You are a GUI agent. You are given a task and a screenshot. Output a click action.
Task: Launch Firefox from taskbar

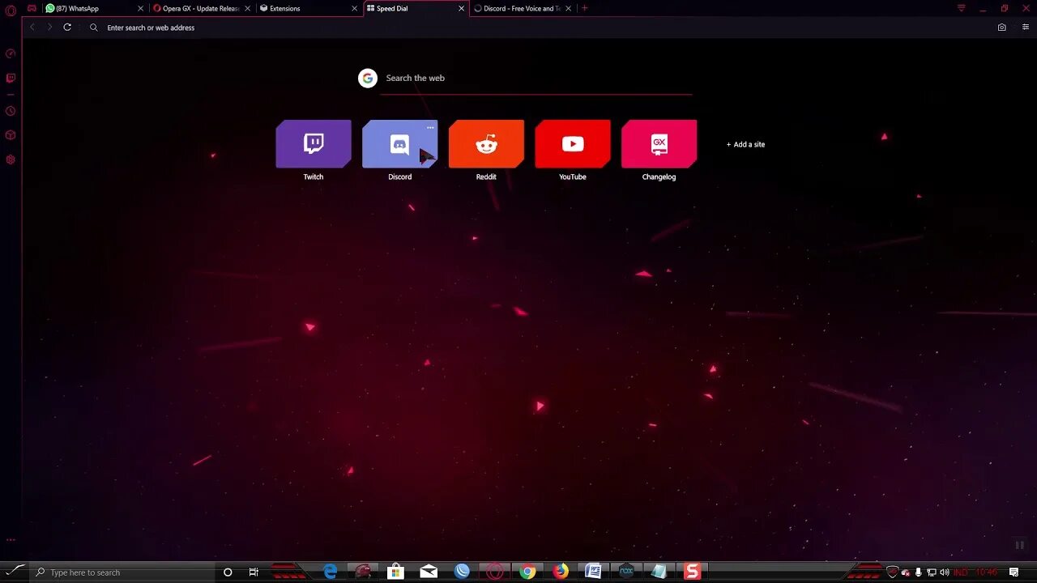tap(561, 572)
